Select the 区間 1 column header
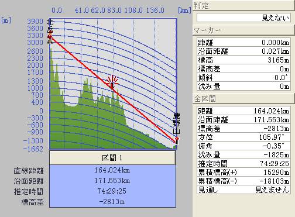The image size is (295, 217). tap(112, 157)
